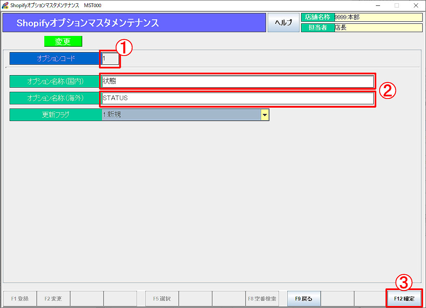
Task: Click the Shopifyオプションマスタメンテナンス header banner
Action: click(x=134, y=23)
